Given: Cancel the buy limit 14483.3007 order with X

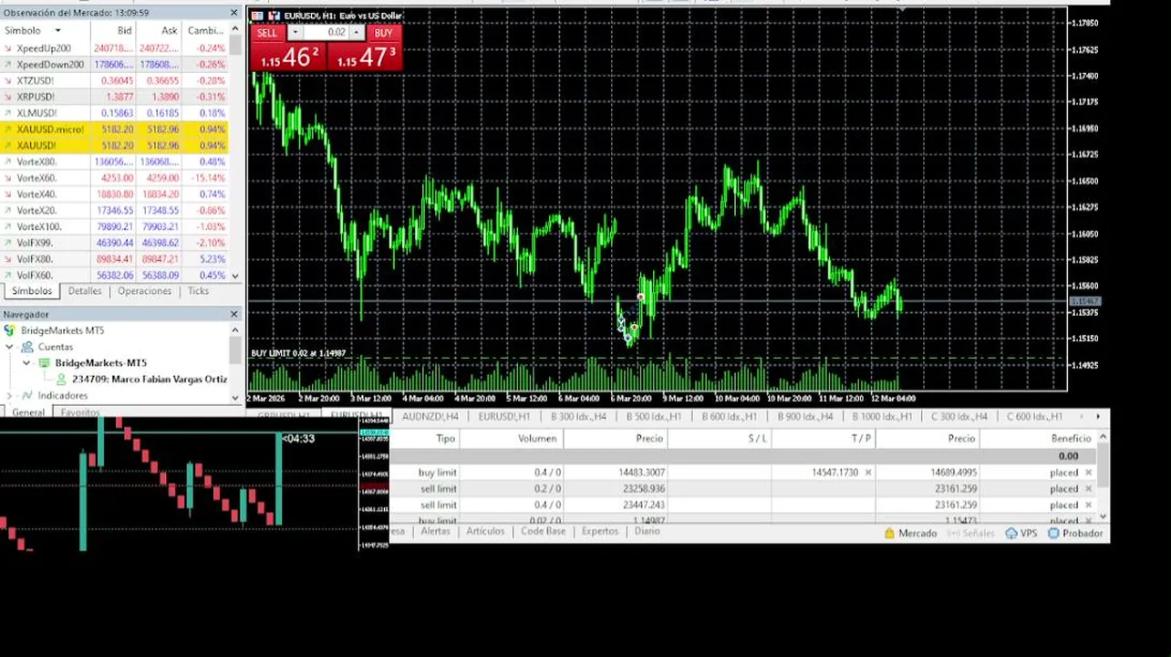Looking at the screenshot, I should [1088, 473].
